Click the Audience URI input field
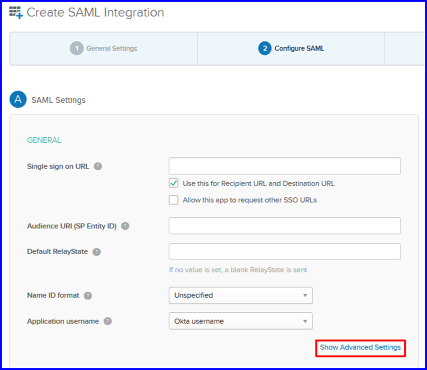Screen dimensions: 427x370 pyautogui.click(x=285, y=225)
